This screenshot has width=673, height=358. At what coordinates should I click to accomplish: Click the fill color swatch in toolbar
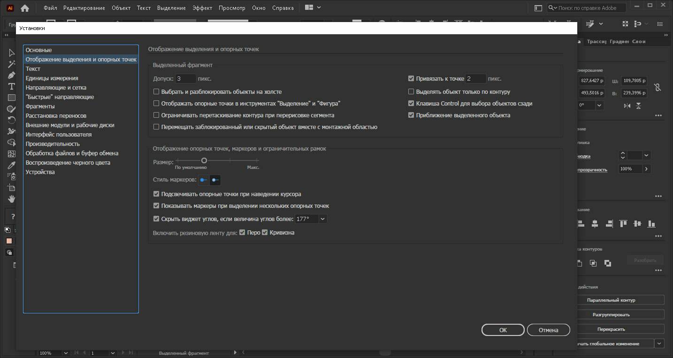pos(9,241)
